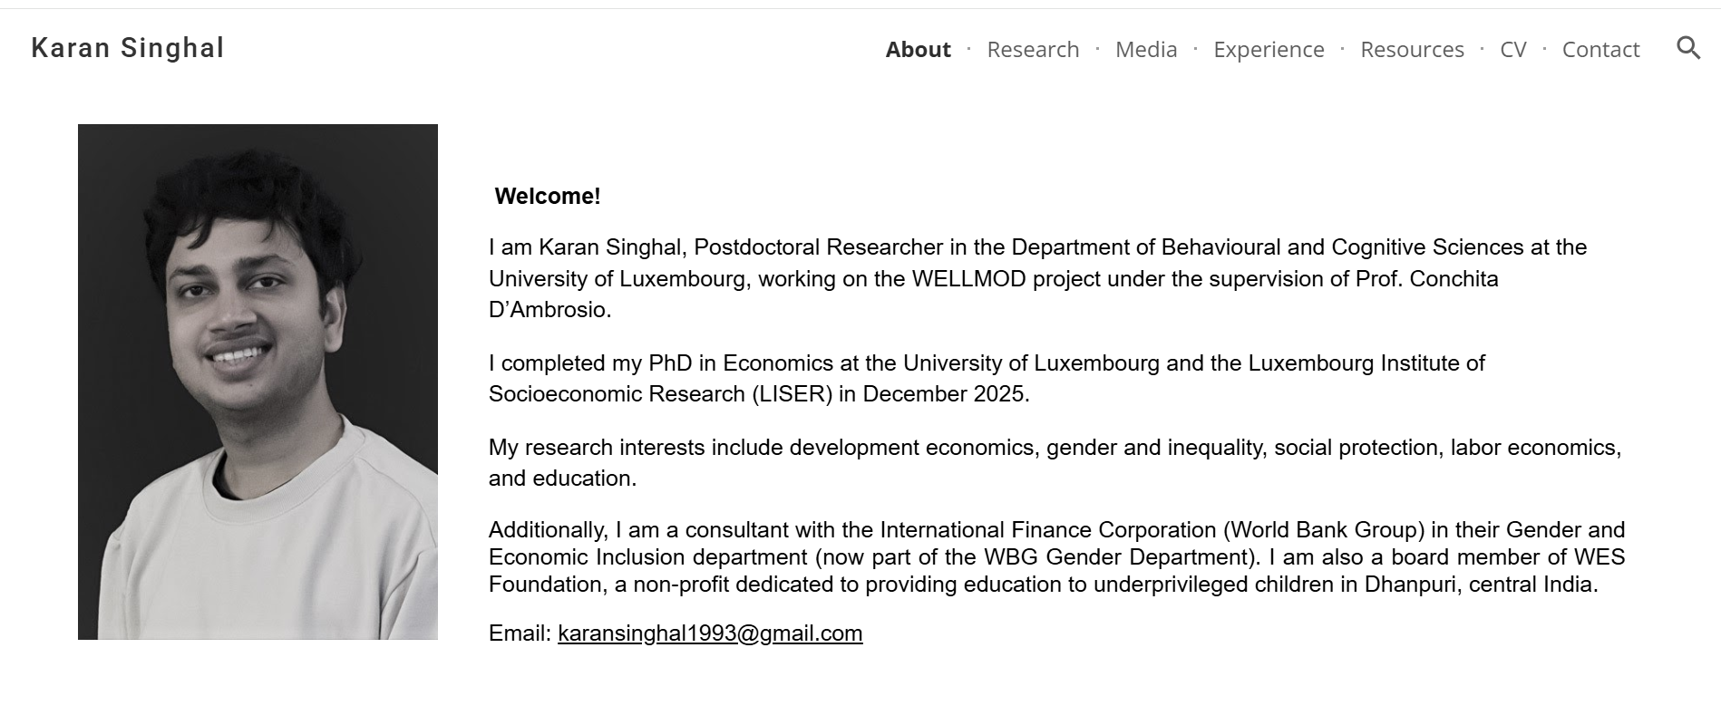Image resolution: width=1721 pixels, height=725 pixels.
Task: Go to the About page
Action: [x=918, y=50]
